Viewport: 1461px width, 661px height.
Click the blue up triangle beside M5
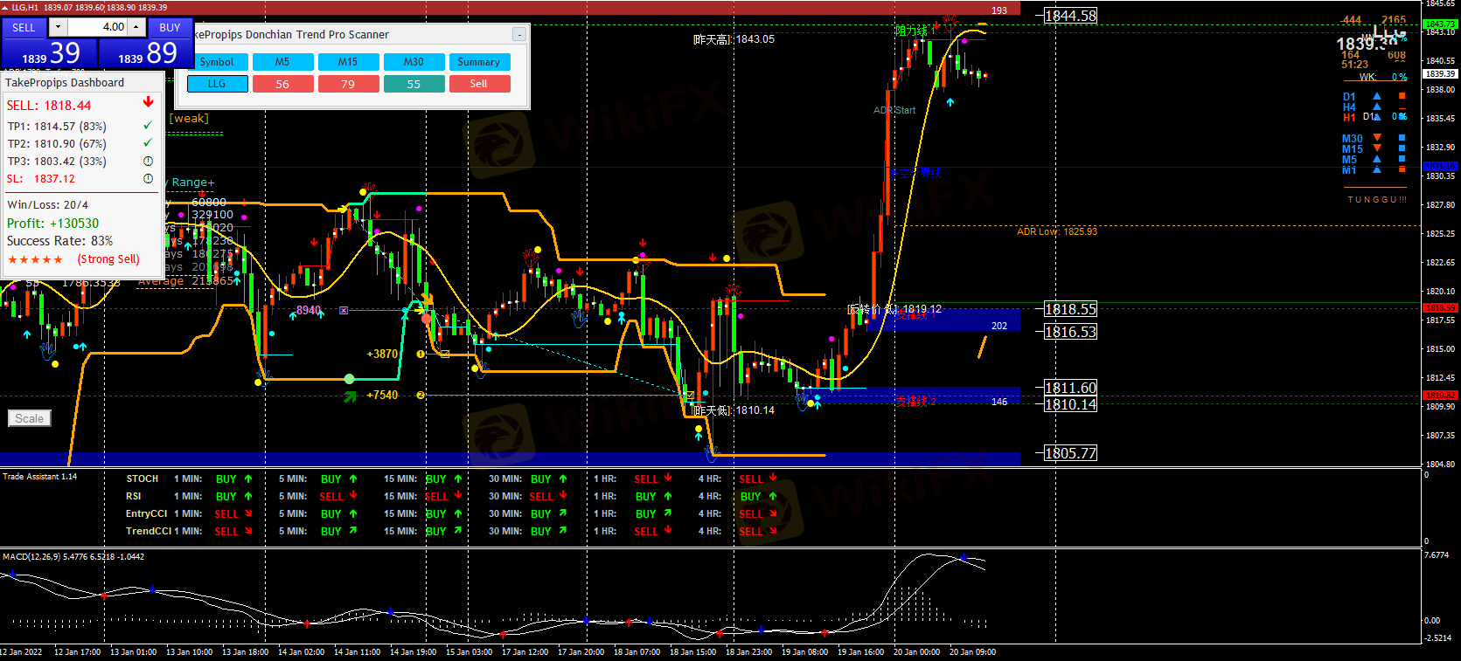1377,160
